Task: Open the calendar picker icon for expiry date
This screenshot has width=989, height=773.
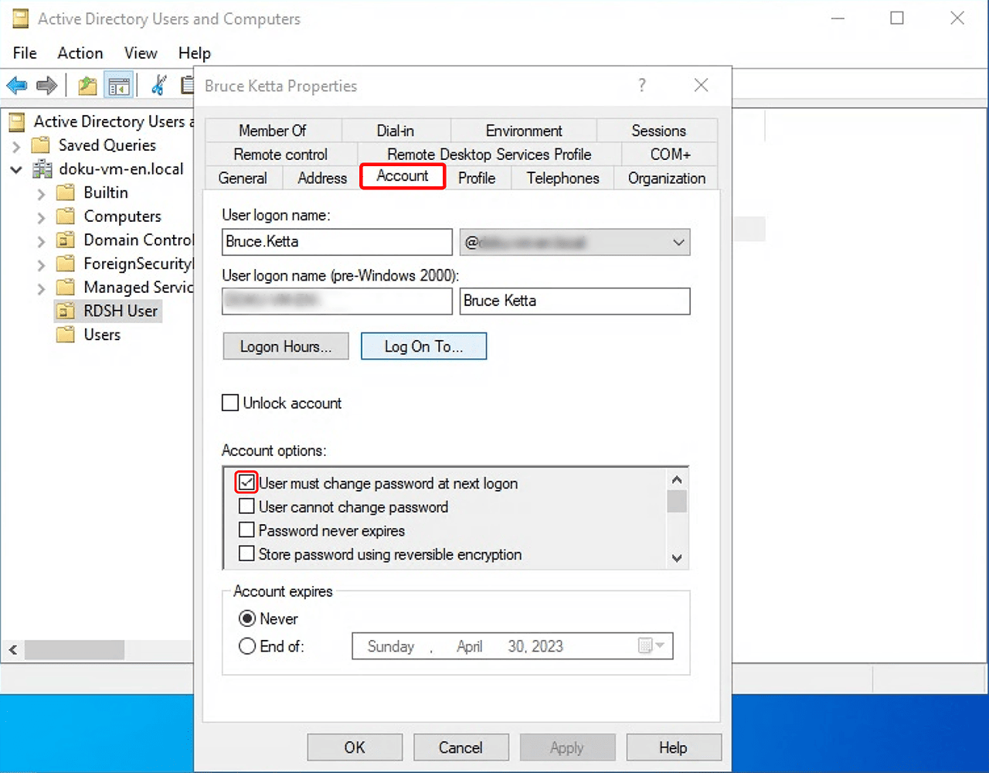Action: (646, 646)
